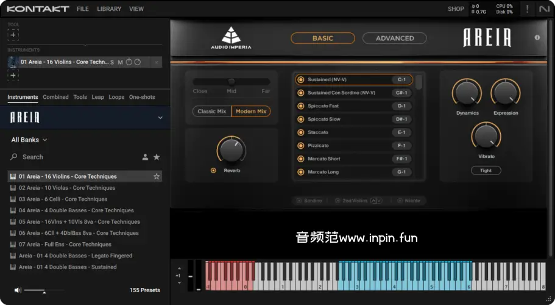
Task: Add an instrument via the plus slot under 01 Areia
Action: click(x=13, y=76)
